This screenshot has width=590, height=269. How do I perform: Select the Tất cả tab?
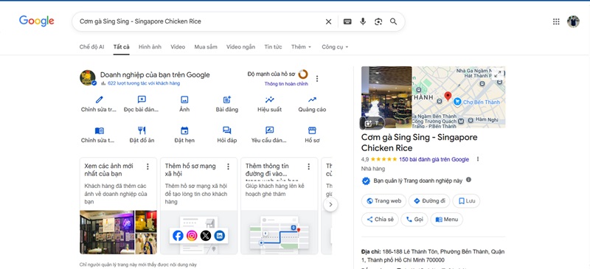pyautogui.click(x=122, y=47)
